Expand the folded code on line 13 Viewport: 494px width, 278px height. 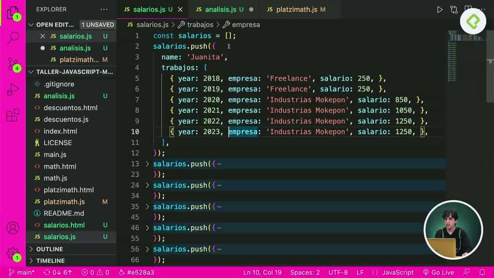click(147, 164)
